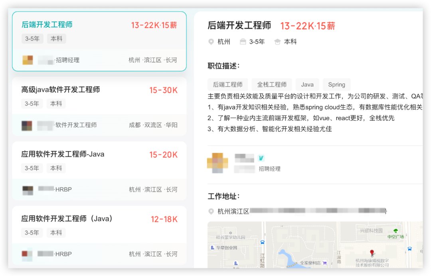
Task: Click the 华星创业园 building icon on map
Action: coord(212,247)
